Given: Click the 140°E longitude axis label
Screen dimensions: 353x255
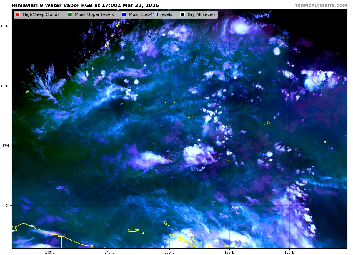Looking at the screenshot, I should pos(50,252).
